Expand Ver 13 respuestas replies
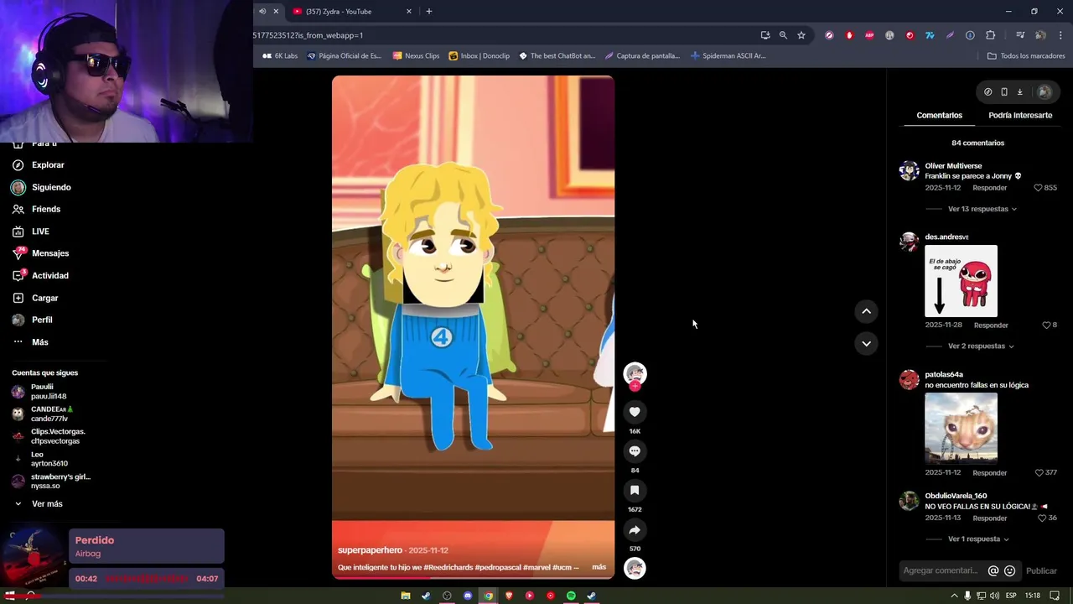The height and width of the screenshot is (604, 1073). [982, 209]
